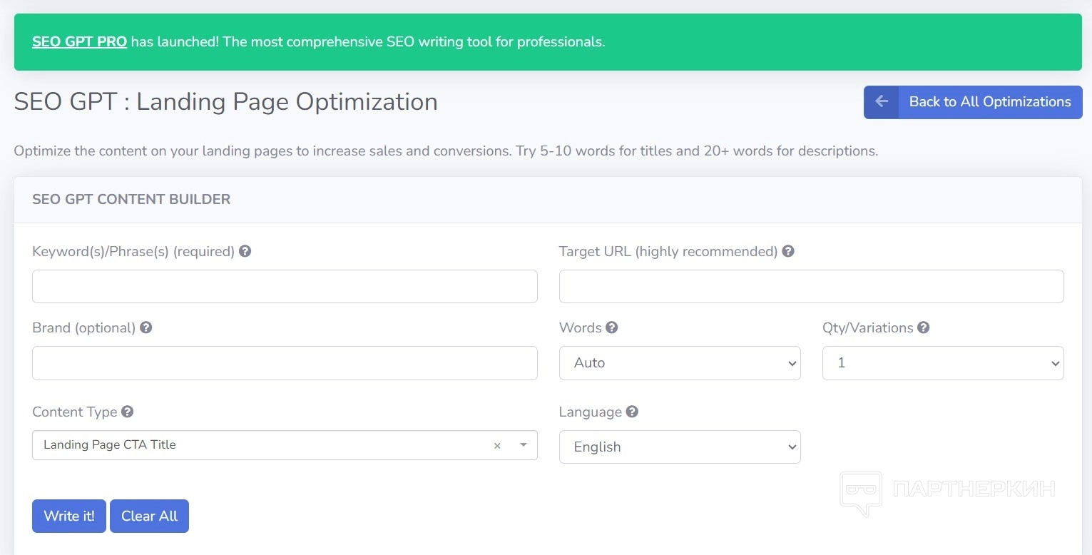This screenshot has height=555, width=1092.
Task: Go Back to All Optimizations
Action: point(989,102)
